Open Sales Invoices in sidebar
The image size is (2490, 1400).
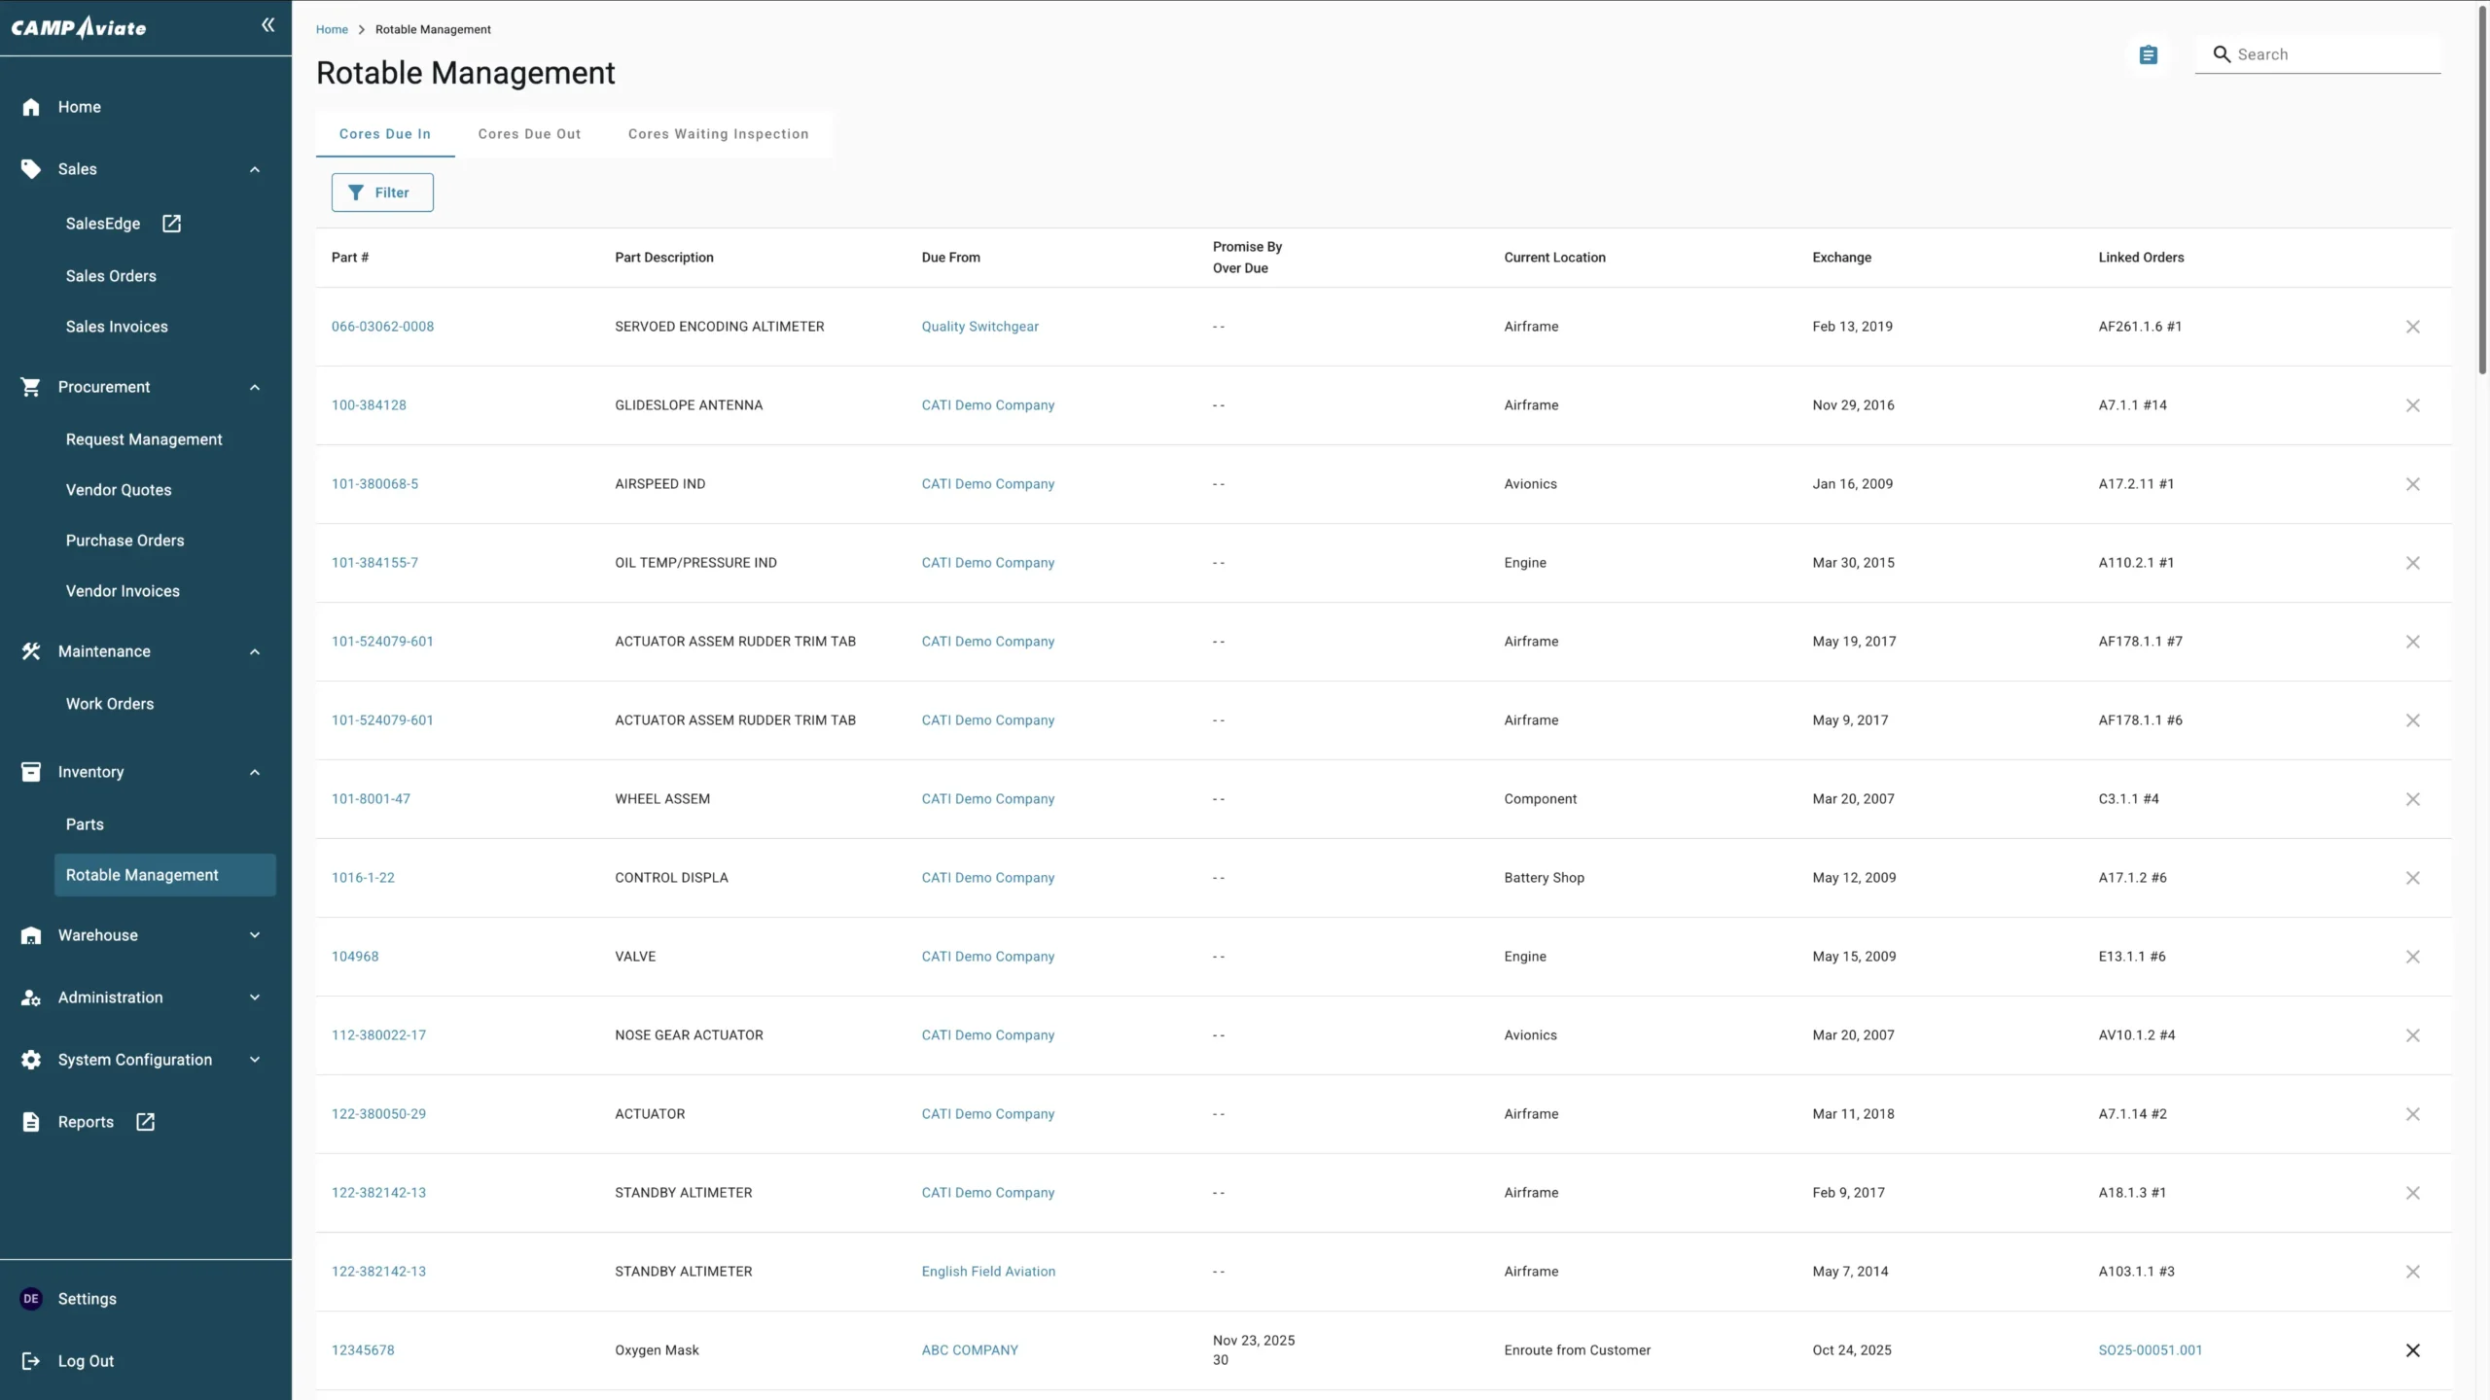(x=117, y=327)
